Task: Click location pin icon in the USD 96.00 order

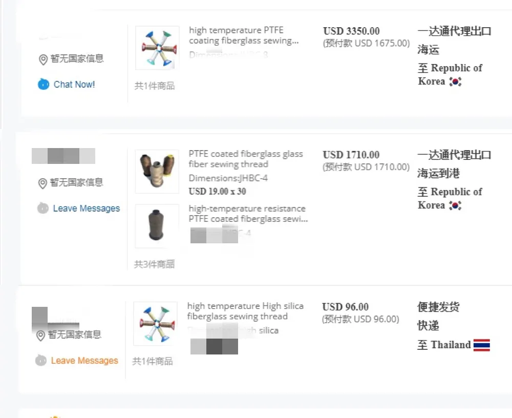Action: pyautogui.click(x=41, y=336)
